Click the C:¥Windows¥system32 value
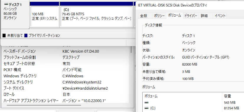Image resolution: width=244 pixels, height=112 pixels. (82, 82)
